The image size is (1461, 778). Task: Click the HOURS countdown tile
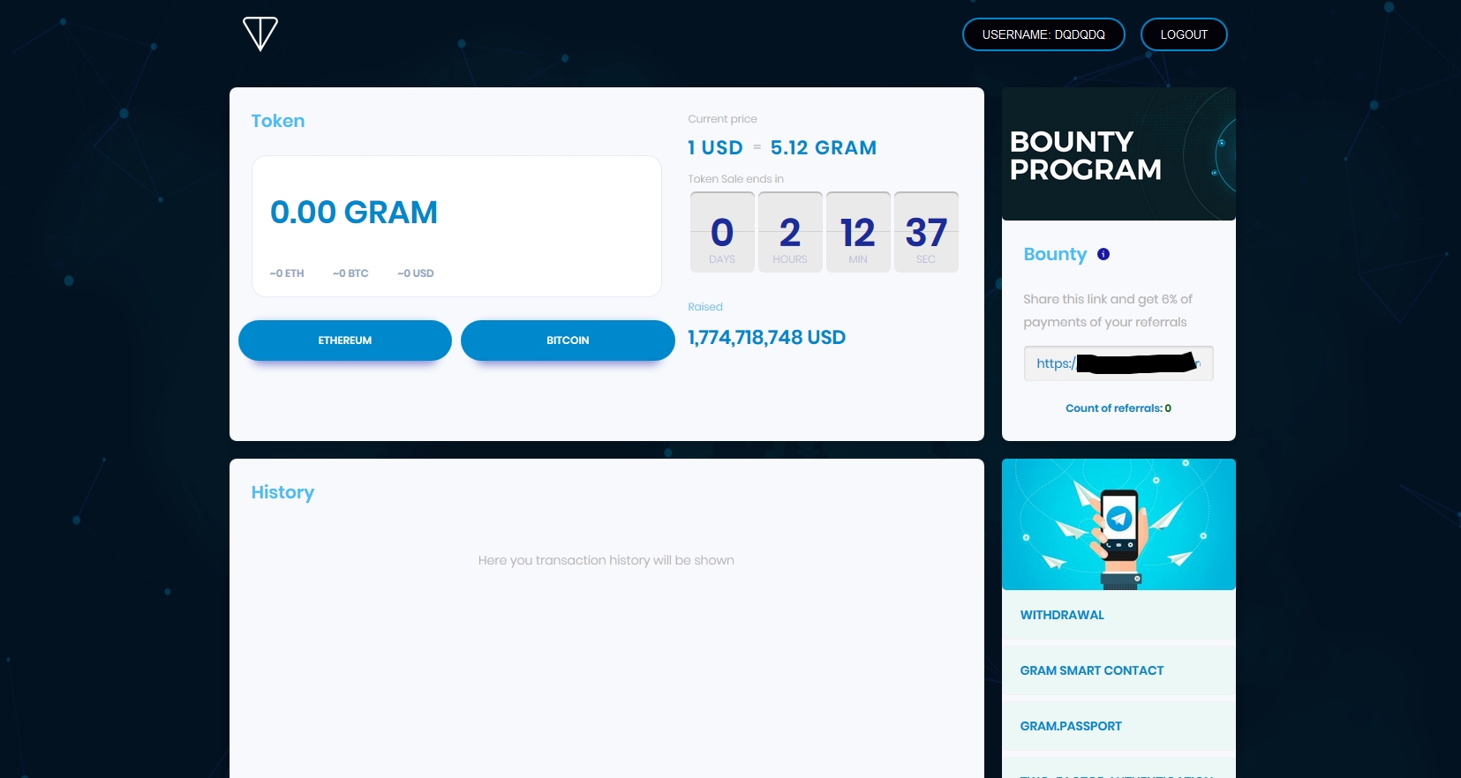pos(790,232)
